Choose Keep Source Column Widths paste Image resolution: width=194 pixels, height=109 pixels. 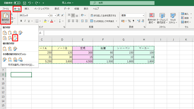[10, 38]
